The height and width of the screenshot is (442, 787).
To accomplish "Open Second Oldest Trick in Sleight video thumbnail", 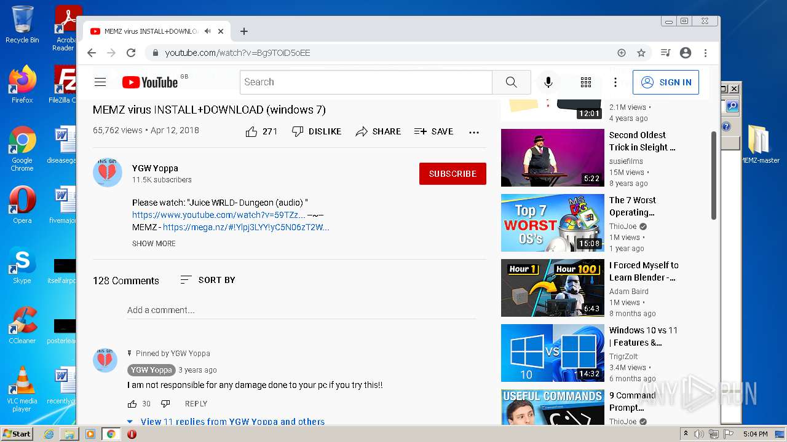I will (x=553, y=158).
